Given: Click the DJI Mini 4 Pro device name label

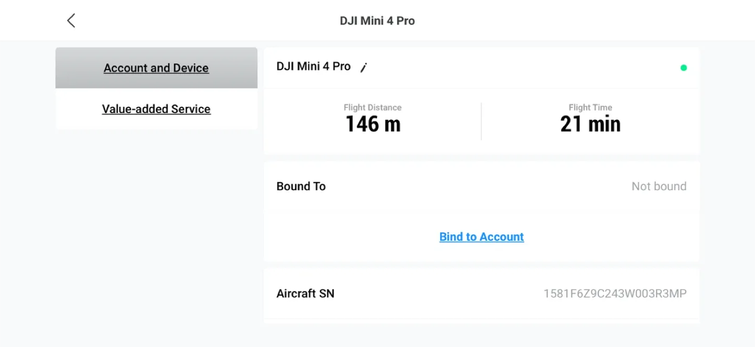Looking at the screenshot, I should point(314,66).
